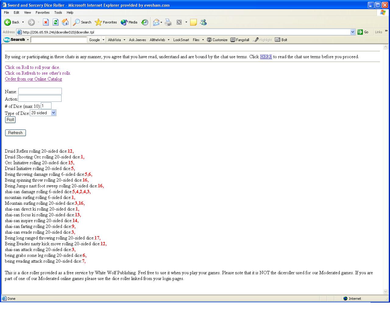
Task: Expand the Type of Dice dropdown
Action: click(x=53, y=113)
